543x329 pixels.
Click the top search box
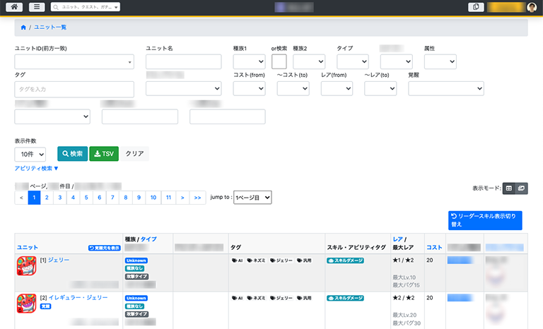tap(85, 7)
